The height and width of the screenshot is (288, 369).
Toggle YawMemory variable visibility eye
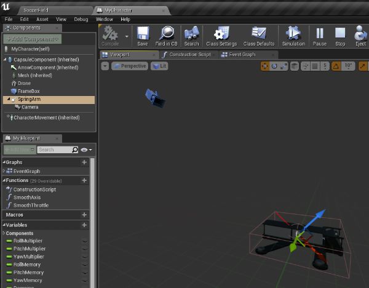tap(85, 281)
